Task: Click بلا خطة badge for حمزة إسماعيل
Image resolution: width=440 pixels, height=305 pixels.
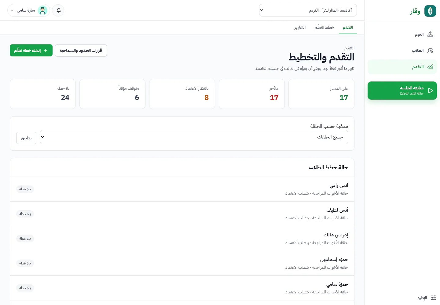Action: click(x=25, y=263)
